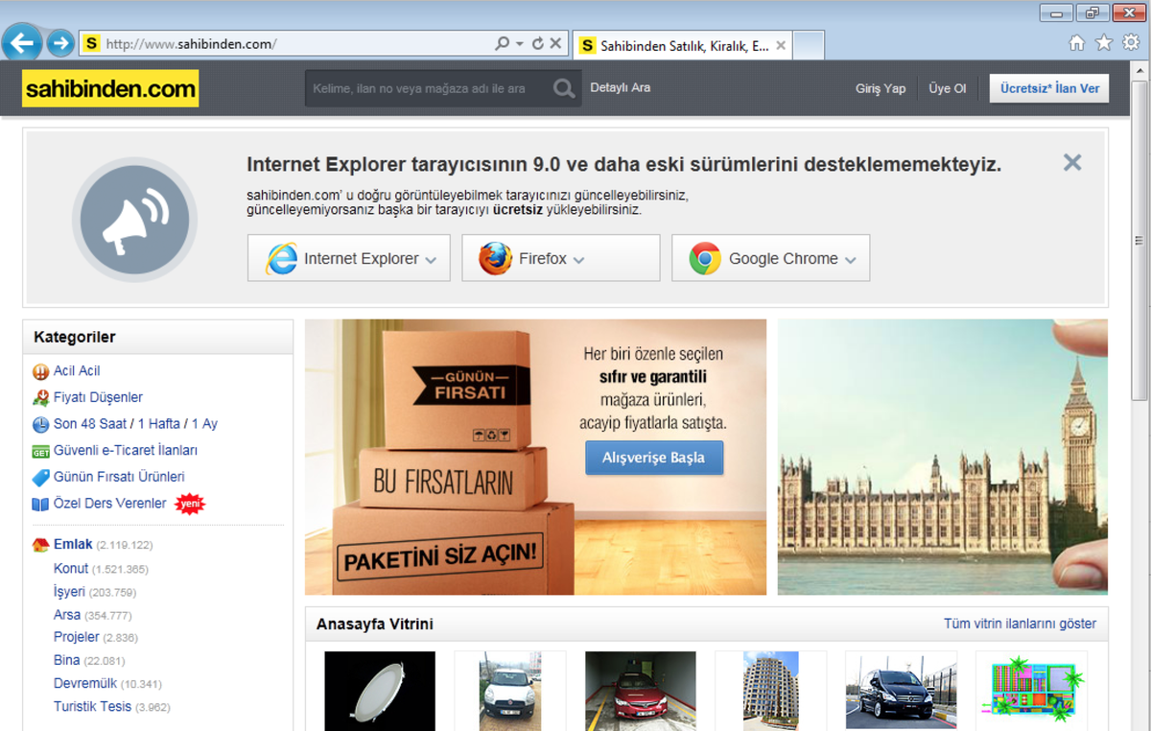Image resolution: width=1151 pixels, height=731 pixels.
Task: Click the Acil Acil category icon
Action: [40, 371]
